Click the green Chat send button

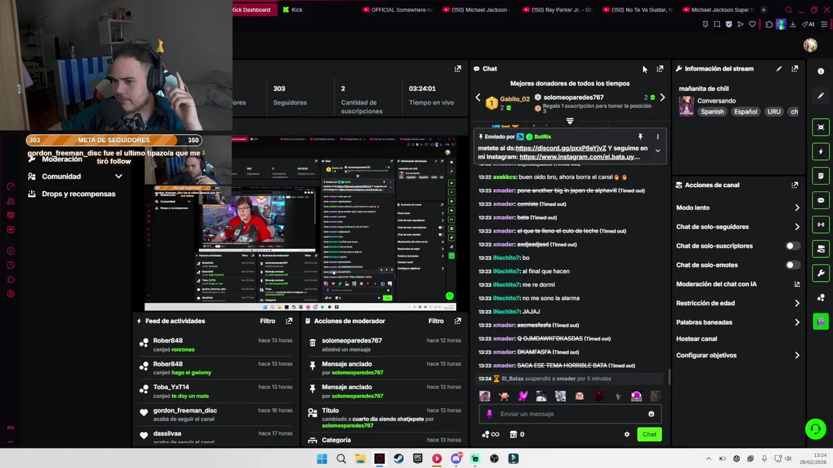click(x=649, y=434)
